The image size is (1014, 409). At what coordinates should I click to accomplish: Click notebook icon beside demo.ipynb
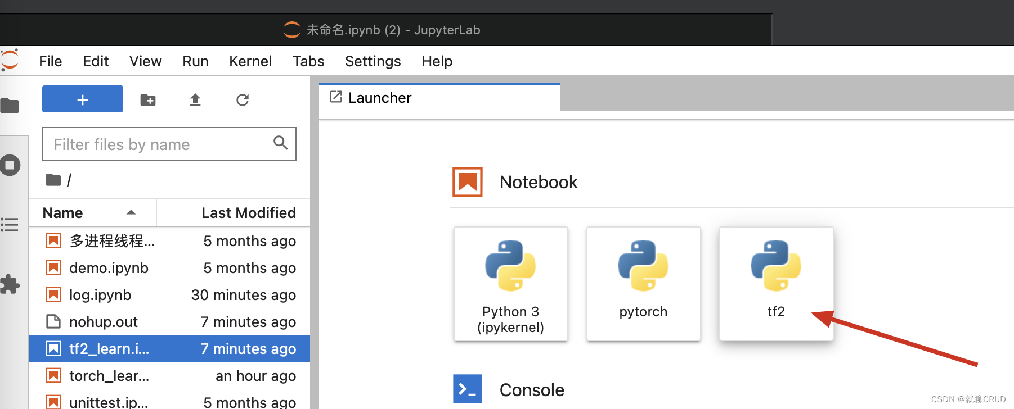pos(53,267)
